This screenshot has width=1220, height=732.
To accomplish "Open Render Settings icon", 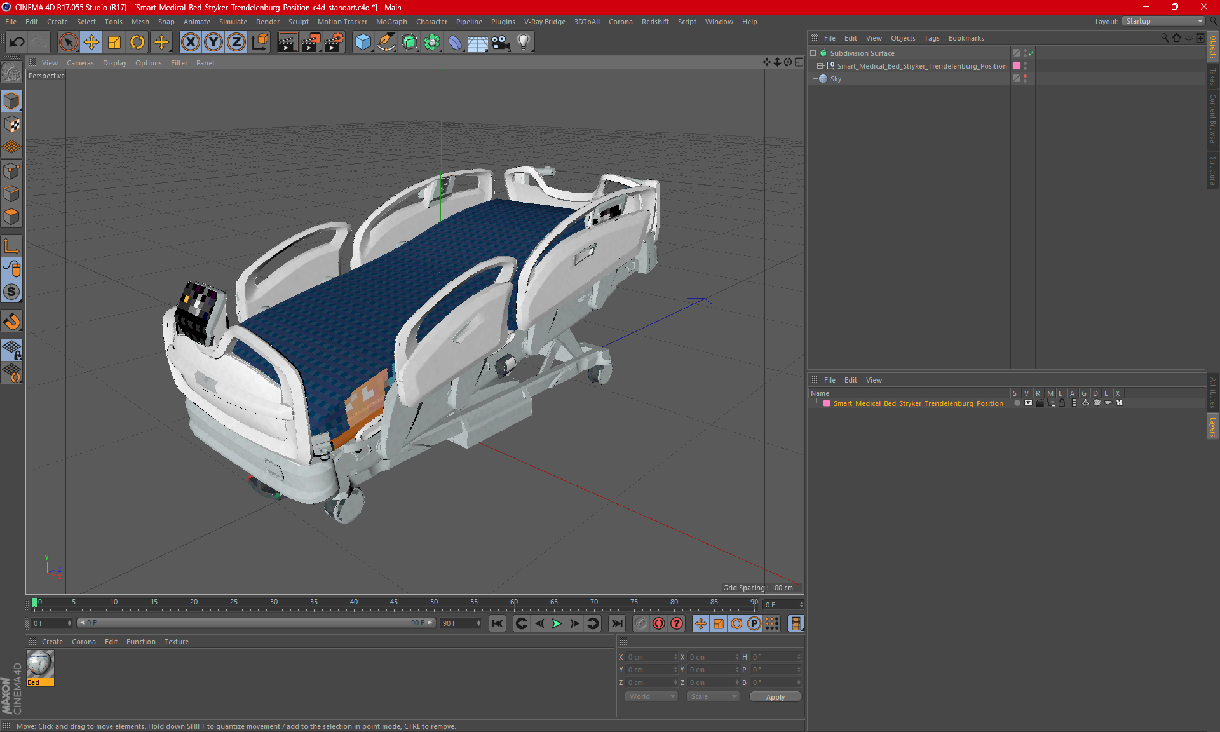I will [334, 43].
